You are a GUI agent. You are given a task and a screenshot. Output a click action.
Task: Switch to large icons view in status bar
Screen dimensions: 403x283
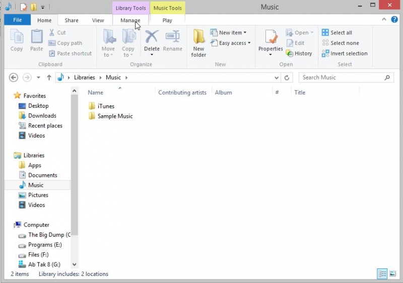click(393, 273)
